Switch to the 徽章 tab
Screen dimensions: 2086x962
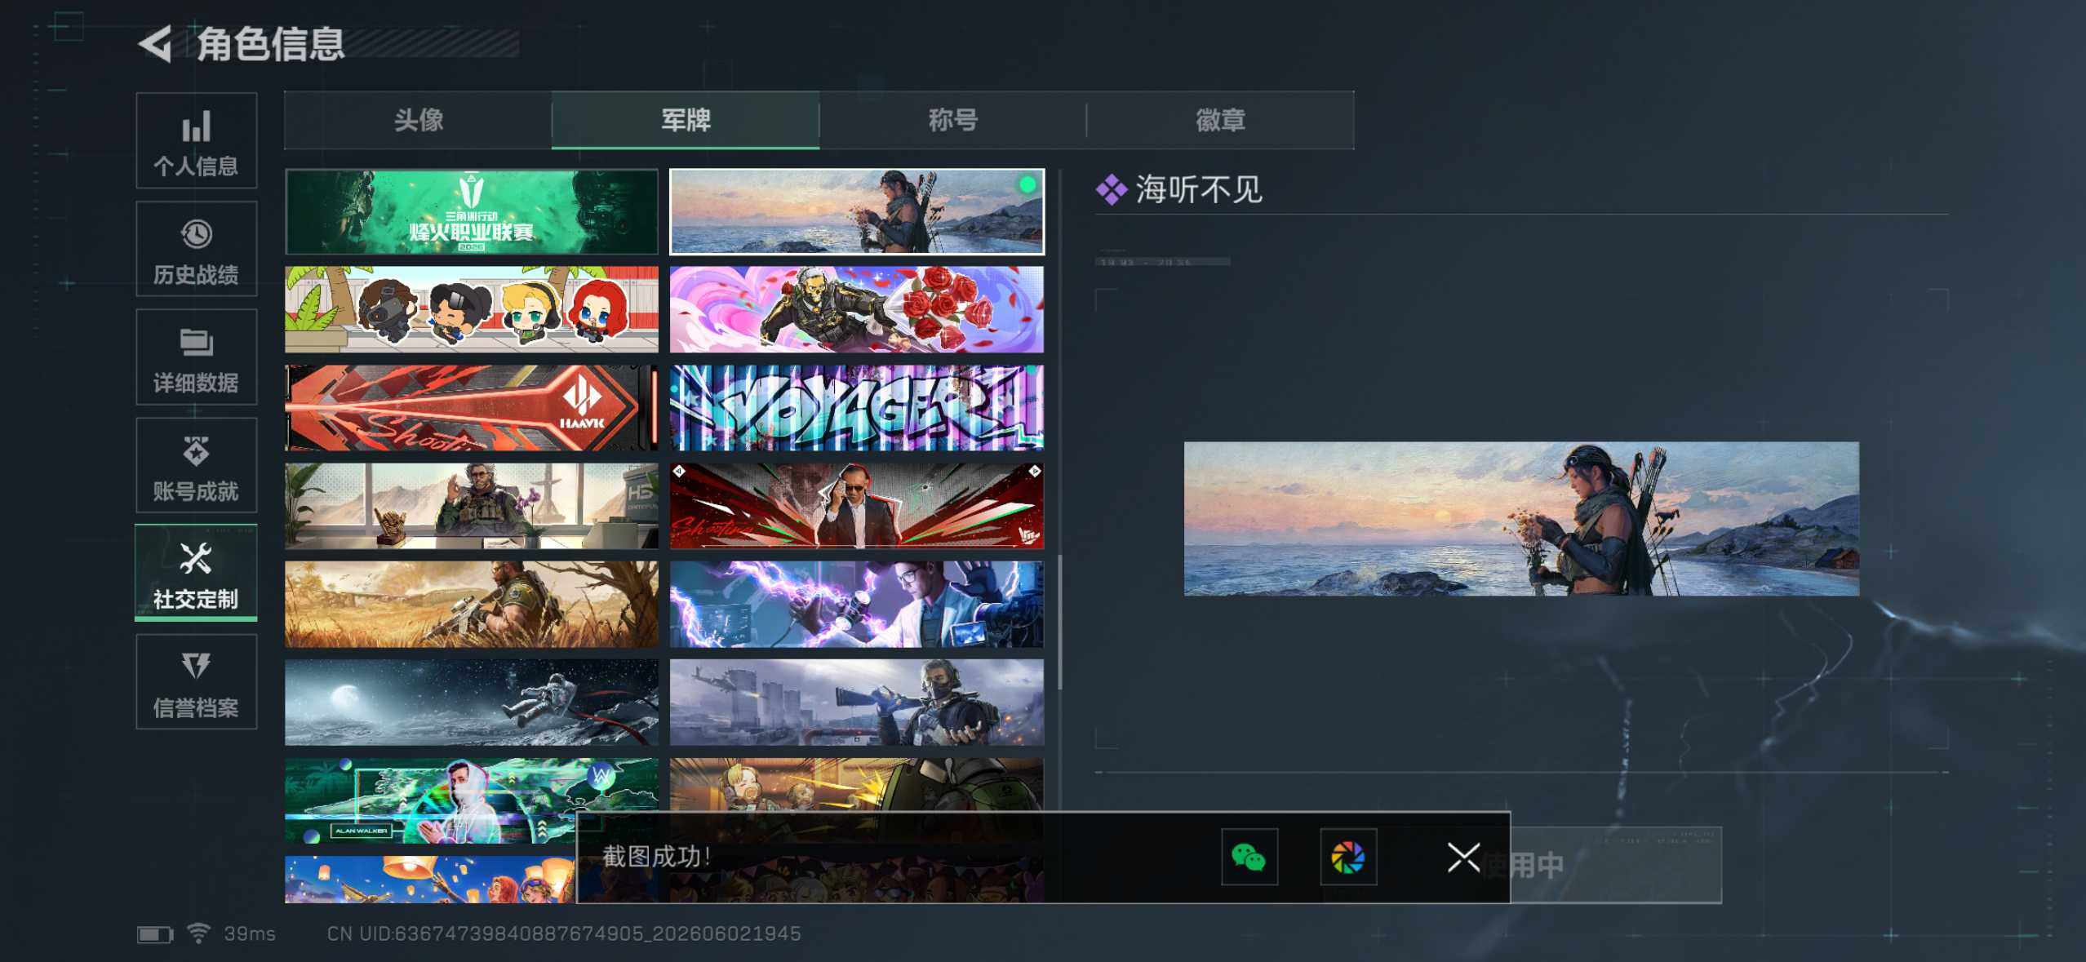point(1220,120)
